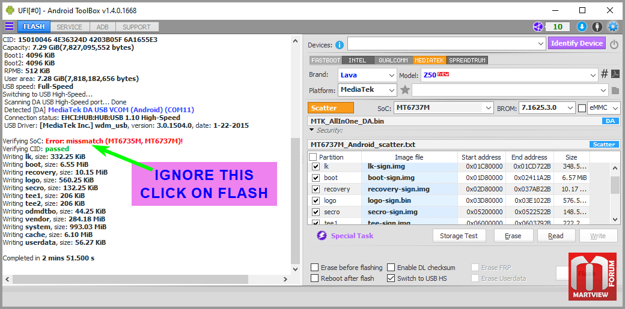
Task: Open the blue settings gear
Action: coord(612,26)
